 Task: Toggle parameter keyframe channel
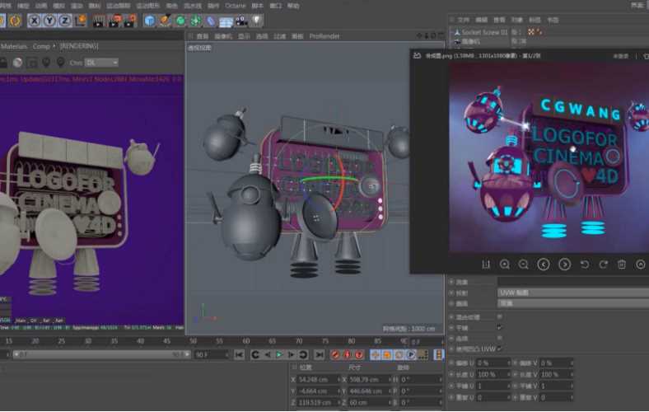click(x=411, y=354)
